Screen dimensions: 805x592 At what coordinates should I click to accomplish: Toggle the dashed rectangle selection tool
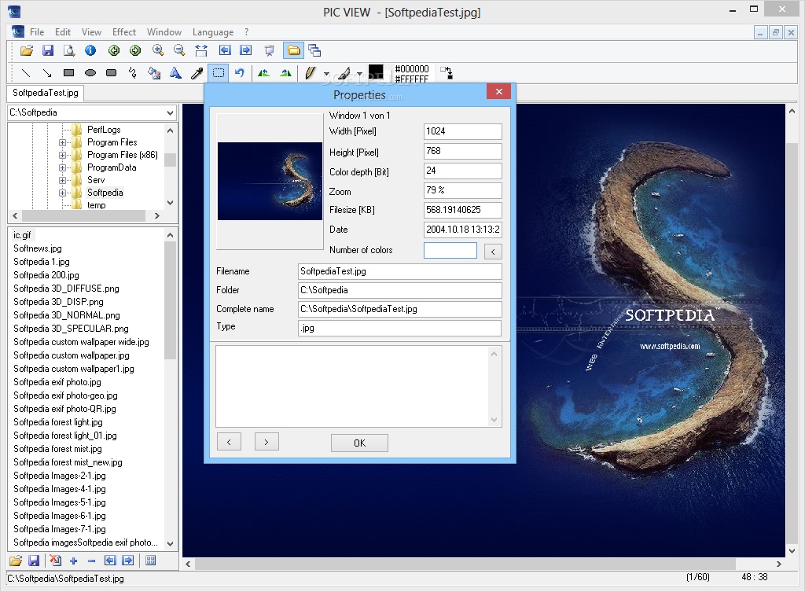pyautogui.click(x=219, y=73)
